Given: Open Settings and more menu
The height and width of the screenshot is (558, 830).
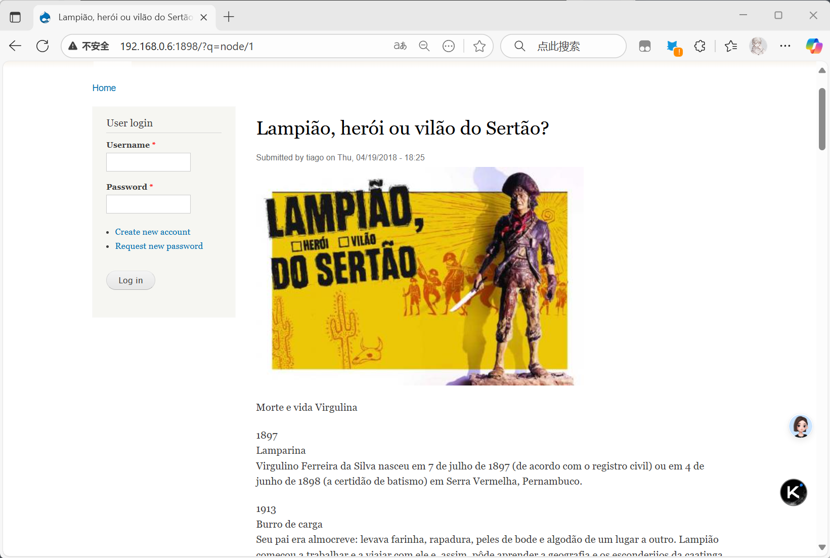Looking at the screenshot, I should (785, 46).
